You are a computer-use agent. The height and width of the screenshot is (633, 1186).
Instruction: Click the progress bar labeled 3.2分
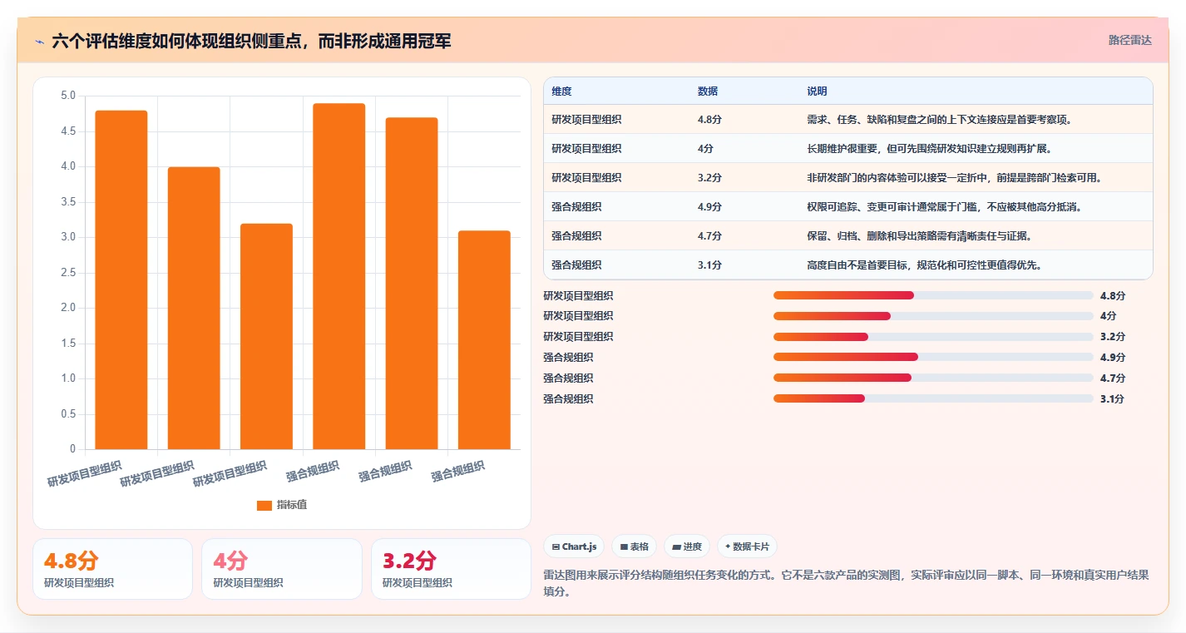coord(933,337)
